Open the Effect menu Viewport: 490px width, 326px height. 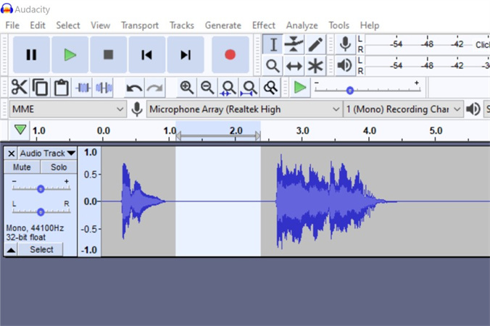pos(263,25)
